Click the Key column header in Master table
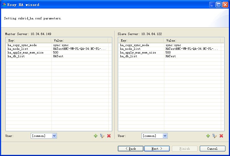The image size is (230, 156). [28, 41]
